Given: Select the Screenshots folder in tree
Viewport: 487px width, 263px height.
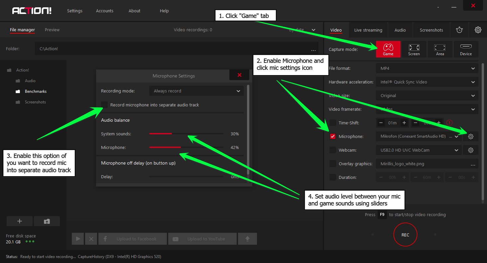Looking at the screenshot, I should [35, 102].
